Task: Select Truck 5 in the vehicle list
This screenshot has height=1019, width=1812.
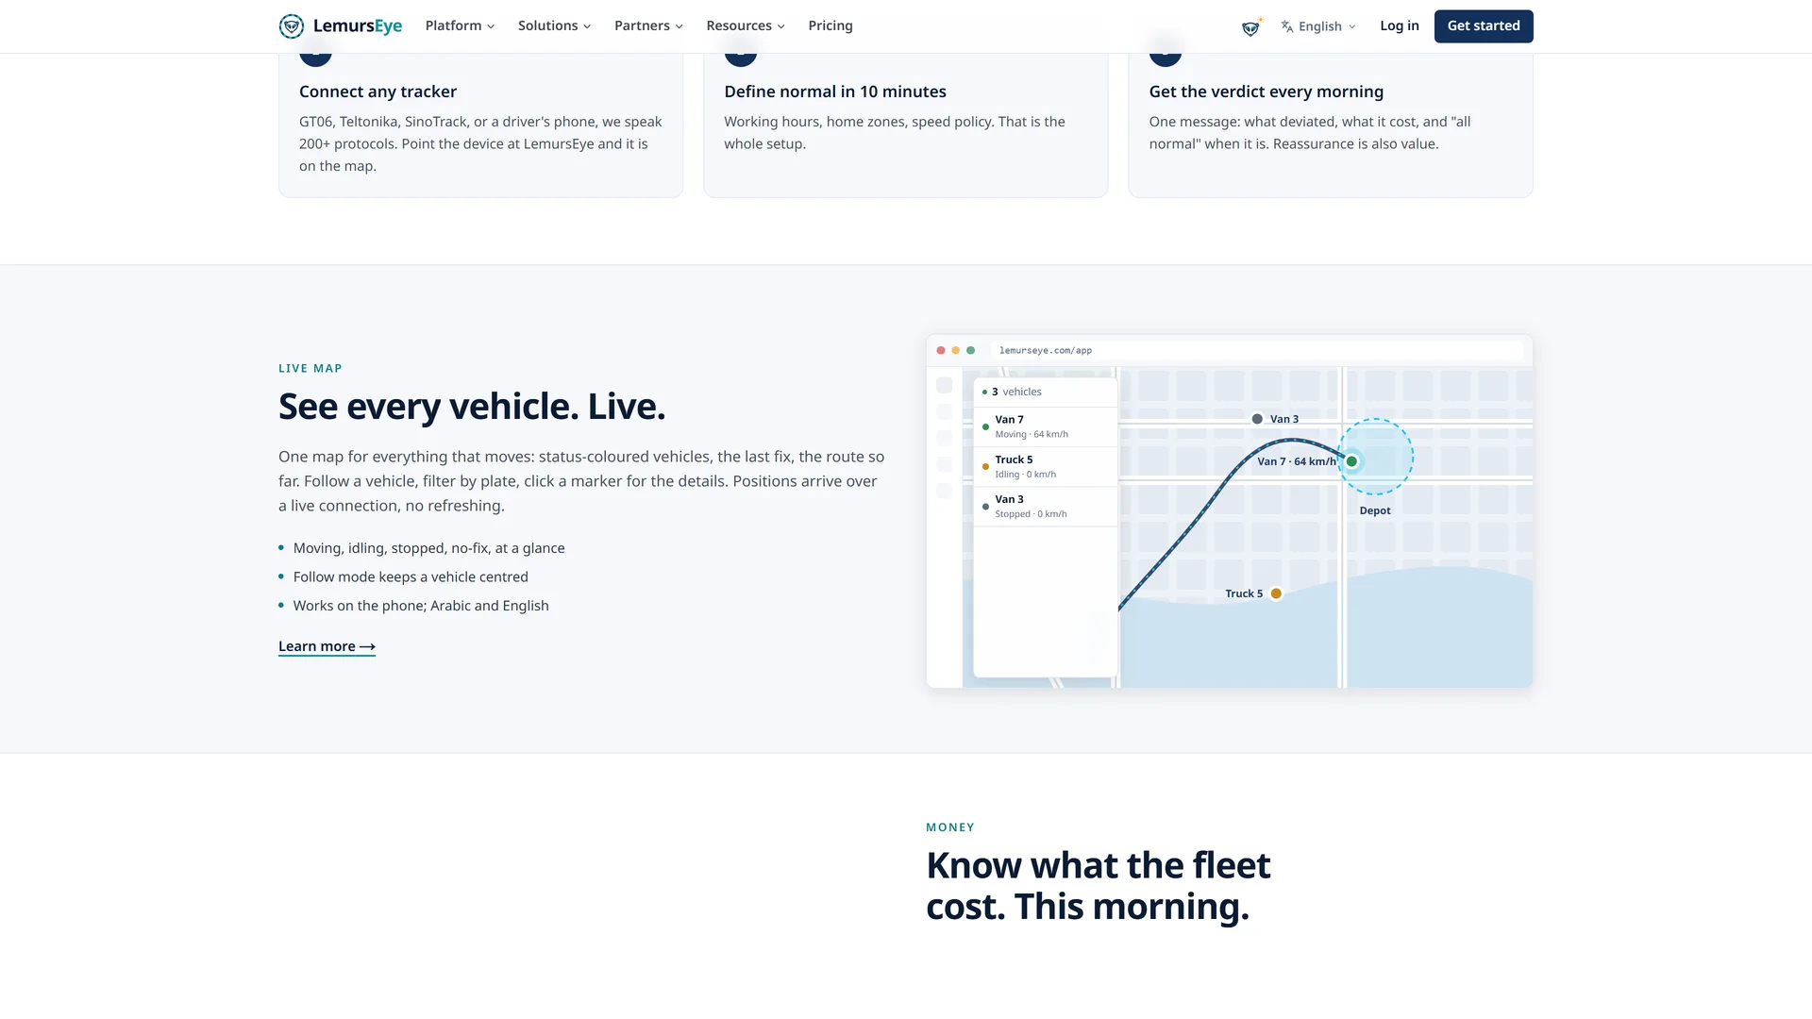Action: [x=1046, y=467]
